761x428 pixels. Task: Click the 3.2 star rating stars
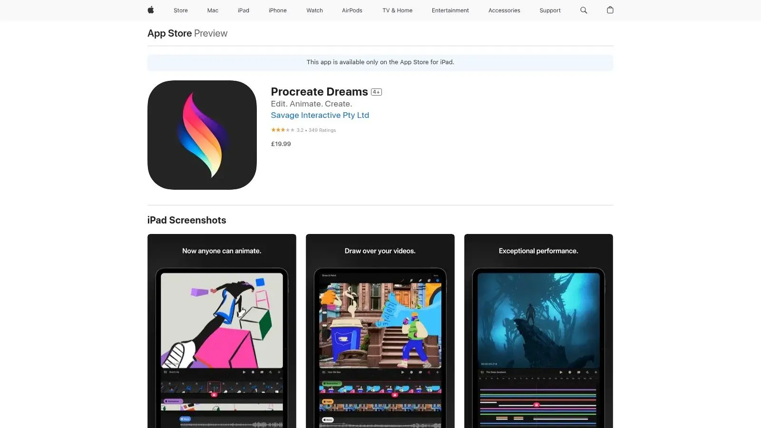pos(282,129)
